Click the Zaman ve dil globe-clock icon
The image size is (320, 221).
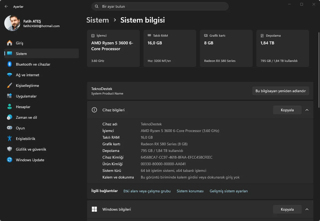10,117
